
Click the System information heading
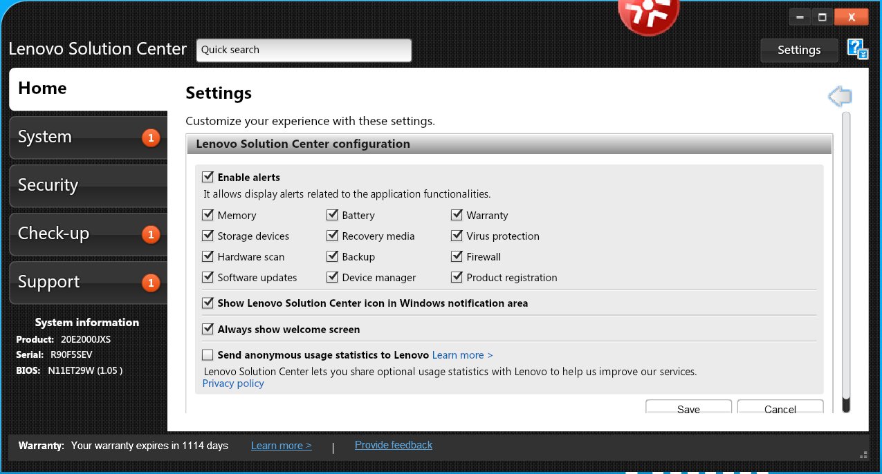click(87, 323)
